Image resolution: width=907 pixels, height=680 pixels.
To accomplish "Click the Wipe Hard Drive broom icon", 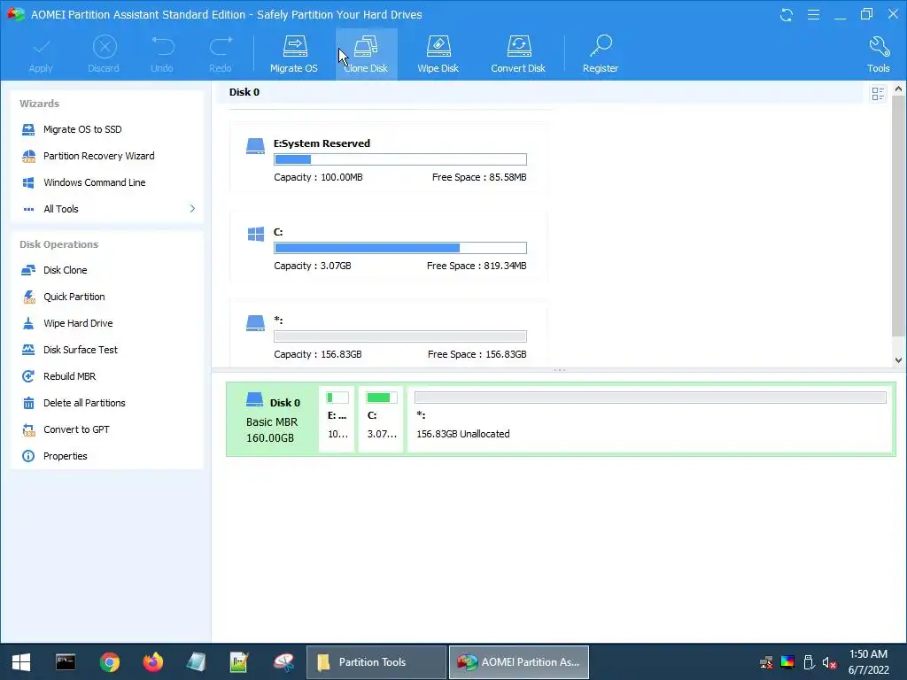I will tap(28, 323).
